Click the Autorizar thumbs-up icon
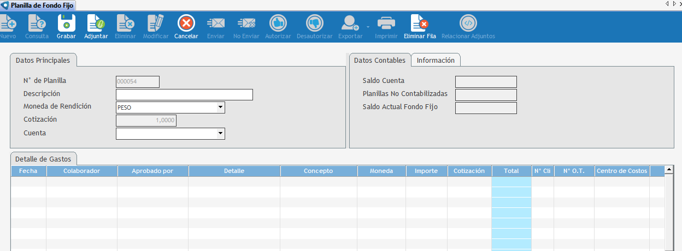 278,23
